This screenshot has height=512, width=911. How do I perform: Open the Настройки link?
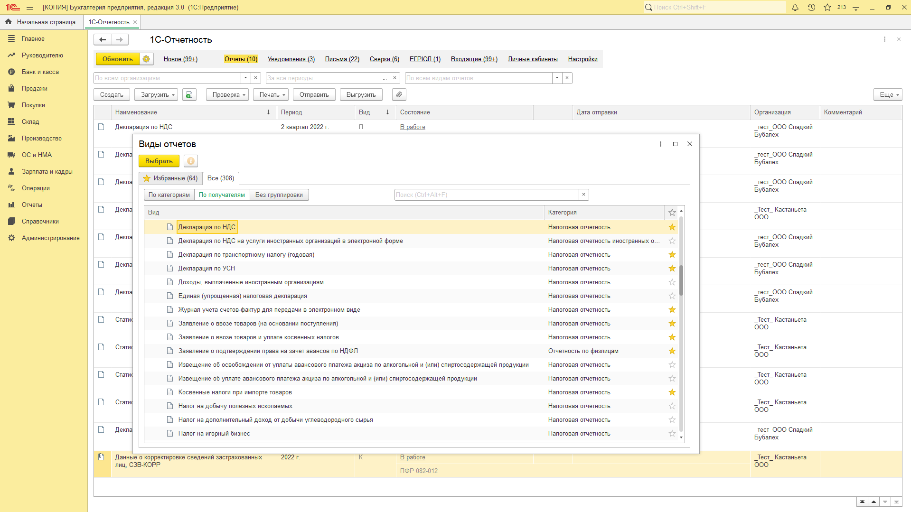point(583,59)
